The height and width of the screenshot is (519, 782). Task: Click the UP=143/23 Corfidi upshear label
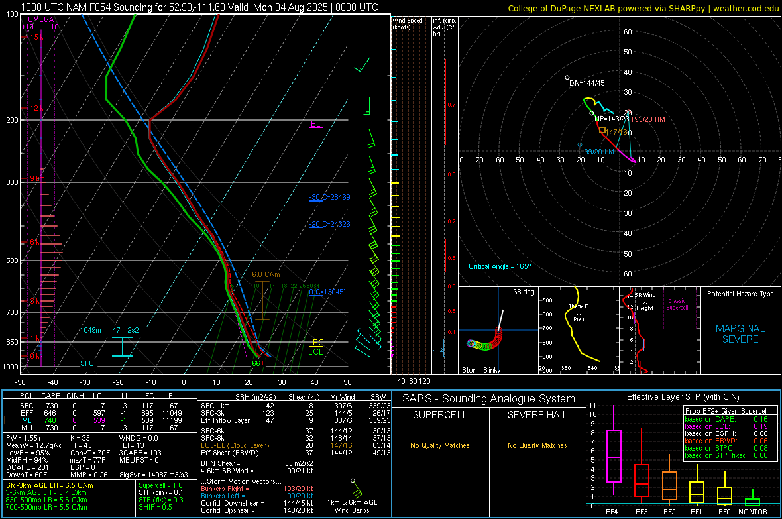612,119
